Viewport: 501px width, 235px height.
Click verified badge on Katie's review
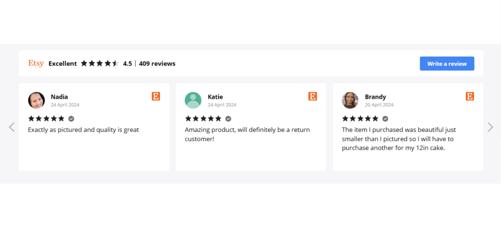coord(228,119)
